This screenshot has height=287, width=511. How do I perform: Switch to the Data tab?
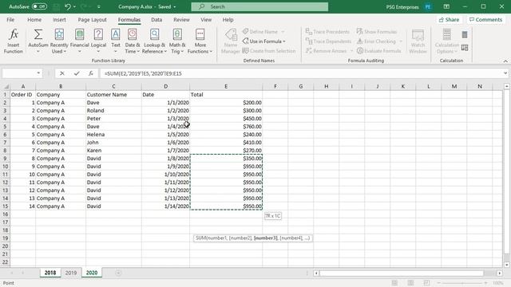click(156, 20)
